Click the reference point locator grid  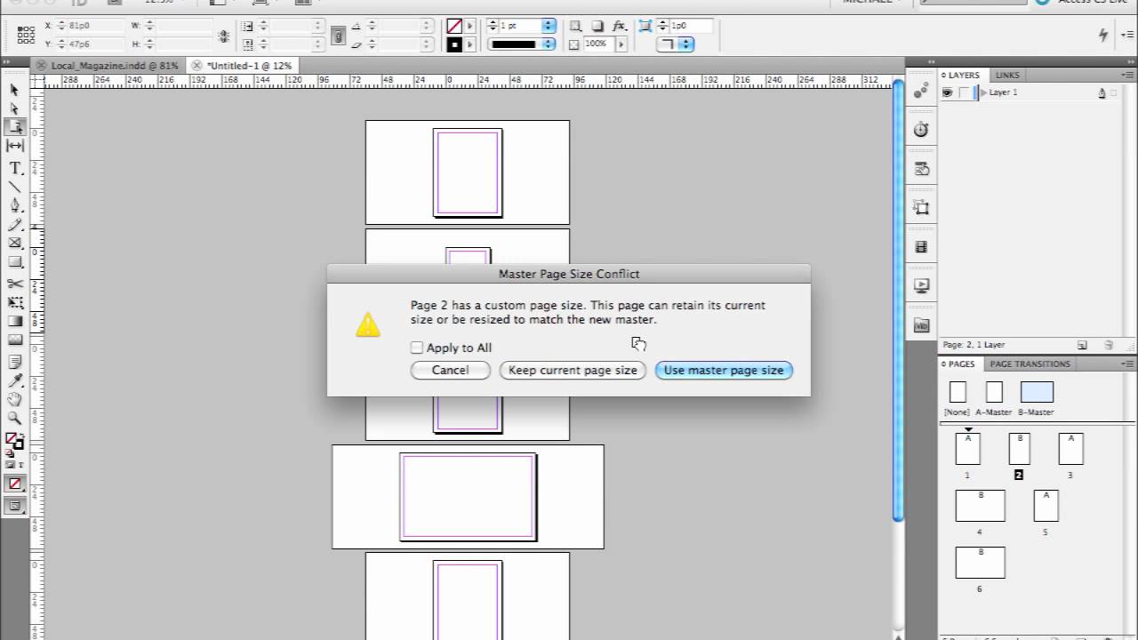(26, 35)
